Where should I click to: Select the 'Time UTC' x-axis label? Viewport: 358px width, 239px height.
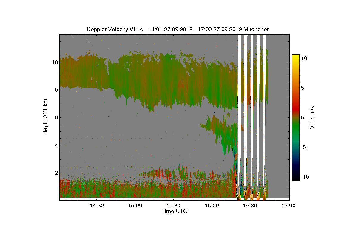click(x=175, y=211)
